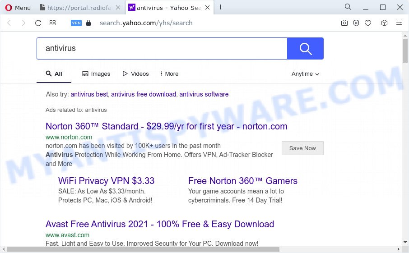Close the antivirus Yahoo Search tab
The width and height of the screenshot is (409, 253).
[207, 8]
